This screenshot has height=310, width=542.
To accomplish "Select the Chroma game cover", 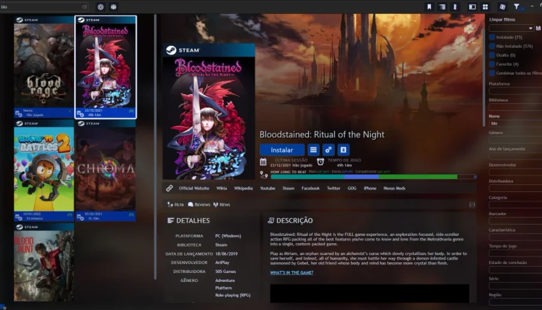I will point(105,169).
